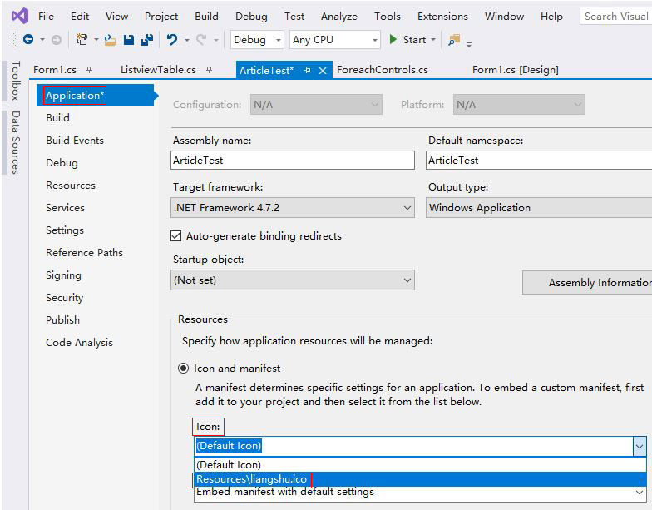652x510 pixels.
Task: Click the Find in Files toolbar icon
Action: (454, 40)
